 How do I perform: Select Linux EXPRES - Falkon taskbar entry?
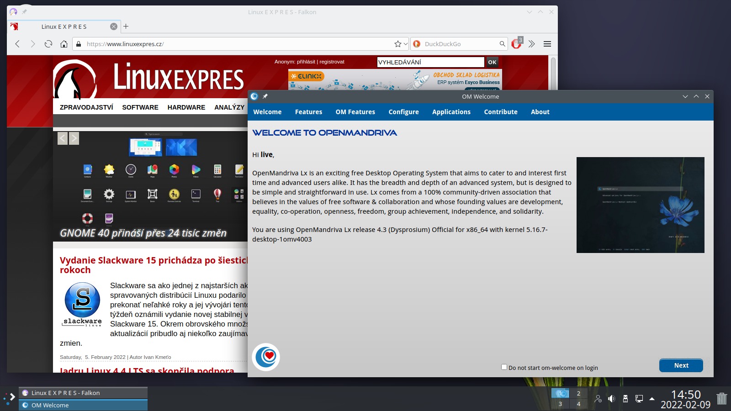coord(83,393)
